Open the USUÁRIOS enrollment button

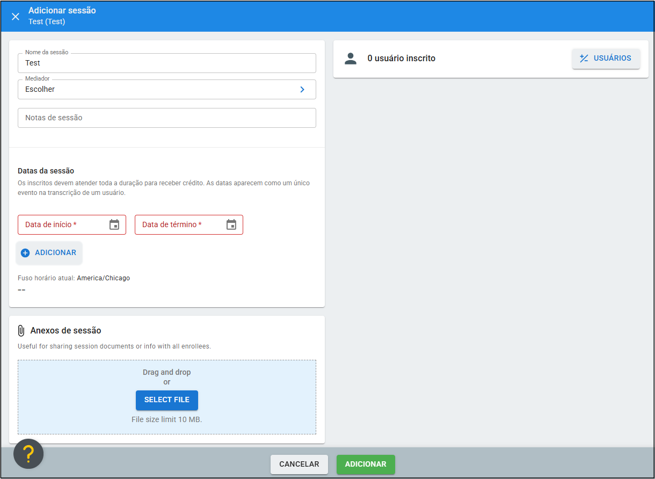pos(606,59)
